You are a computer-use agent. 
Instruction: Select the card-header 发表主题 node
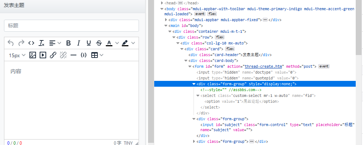tap(230, 55)
